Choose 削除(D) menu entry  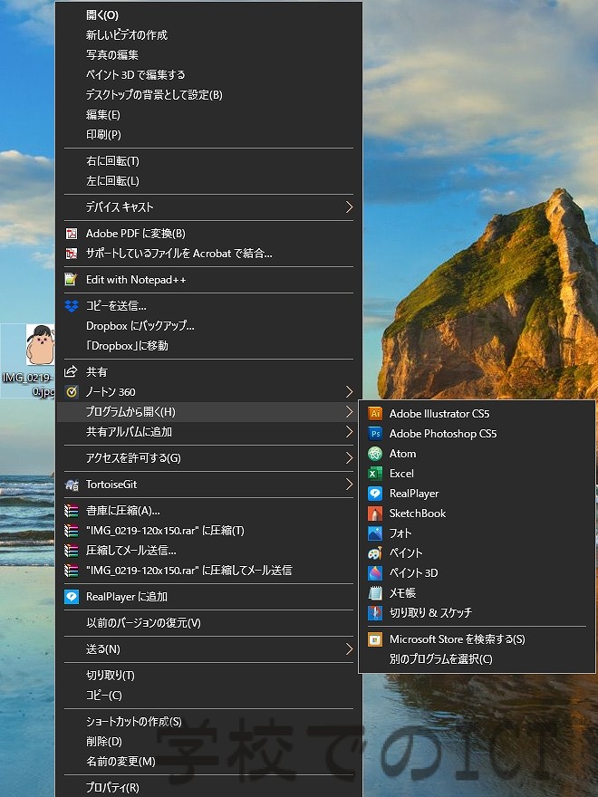tap(208, 742)
